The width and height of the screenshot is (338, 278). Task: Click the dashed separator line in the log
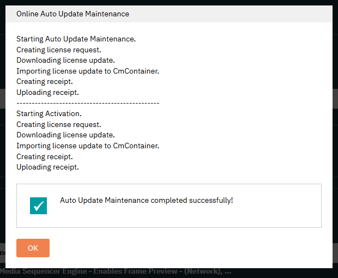[x=87, y=102]
